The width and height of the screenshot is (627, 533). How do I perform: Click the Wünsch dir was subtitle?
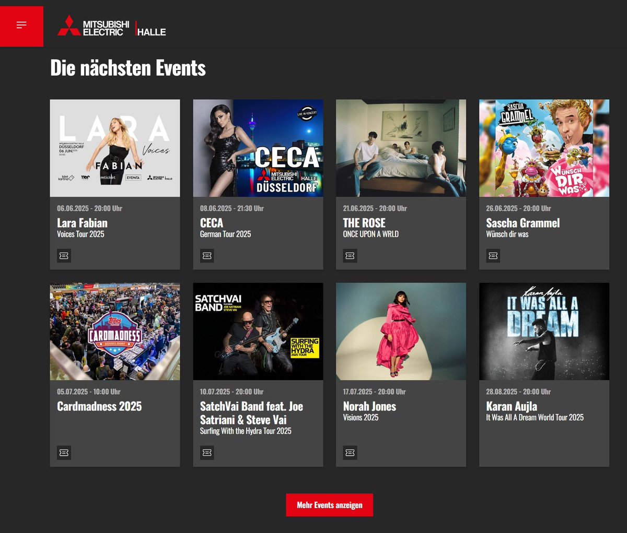click(507, 234)
